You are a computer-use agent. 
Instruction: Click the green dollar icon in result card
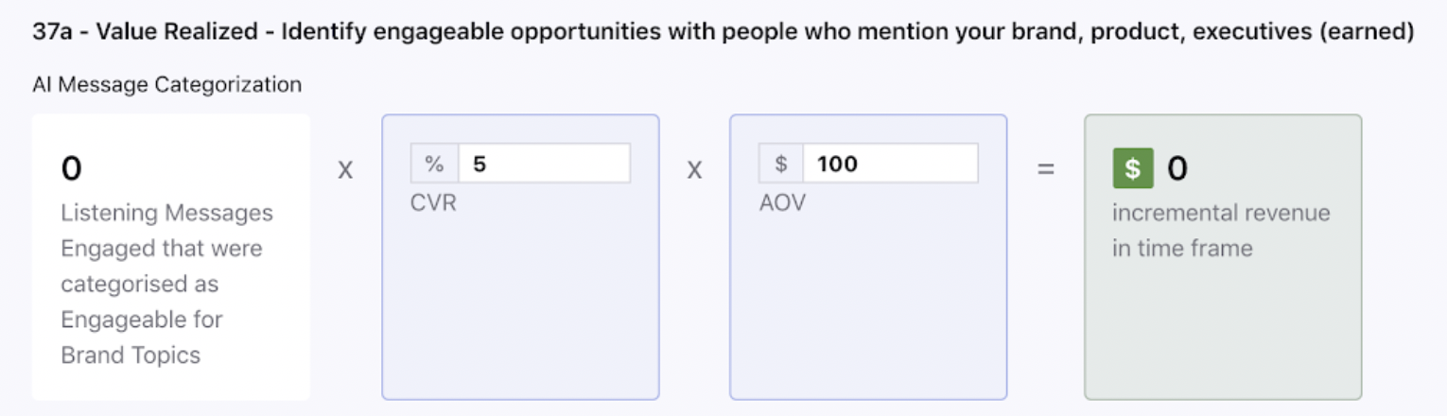tap(1133, 168)
